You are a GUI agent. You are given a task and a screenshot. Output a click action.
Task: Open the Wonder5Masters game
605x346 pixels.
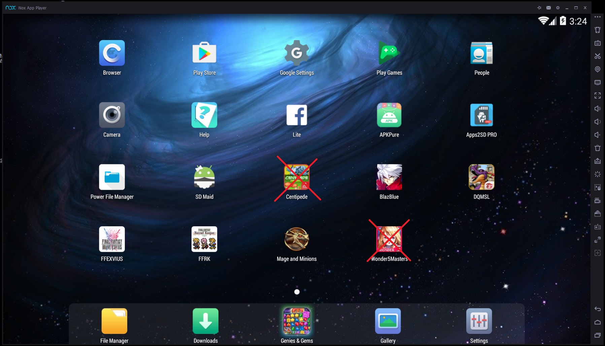[x=389, y=239]
